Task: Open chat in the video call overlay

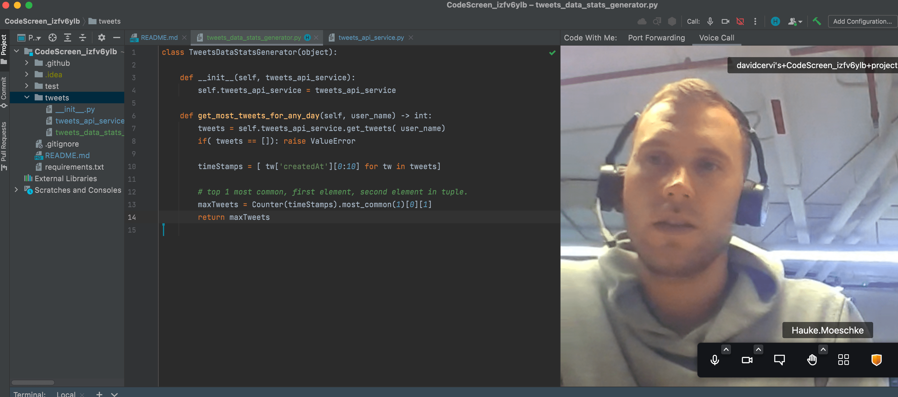Action: [x=779, y=360]
